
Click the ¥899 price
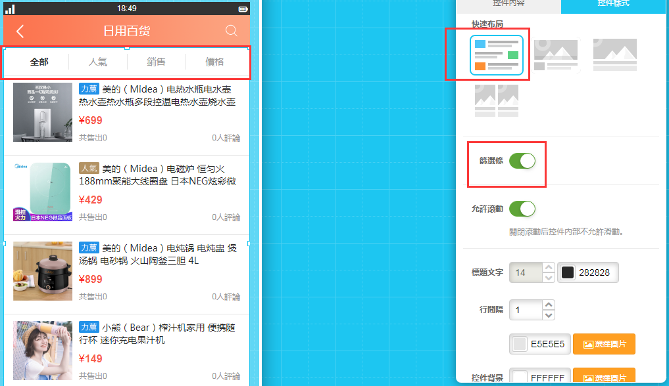91,279
